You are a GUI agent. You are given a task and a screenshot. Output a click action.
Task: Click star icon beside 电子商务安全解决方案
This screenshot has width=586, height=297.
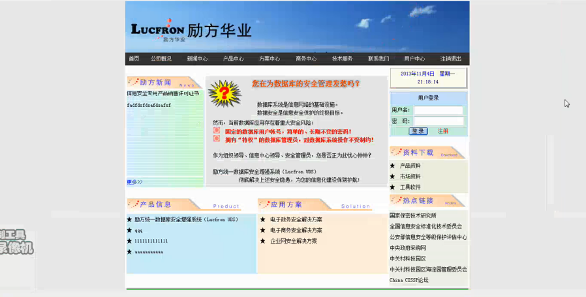(x=263, y=231)
